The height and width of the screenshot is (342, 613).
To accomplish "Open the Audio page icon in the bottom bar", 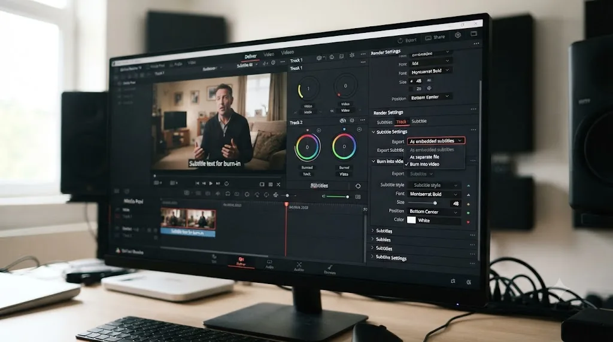I will [269, 264].
